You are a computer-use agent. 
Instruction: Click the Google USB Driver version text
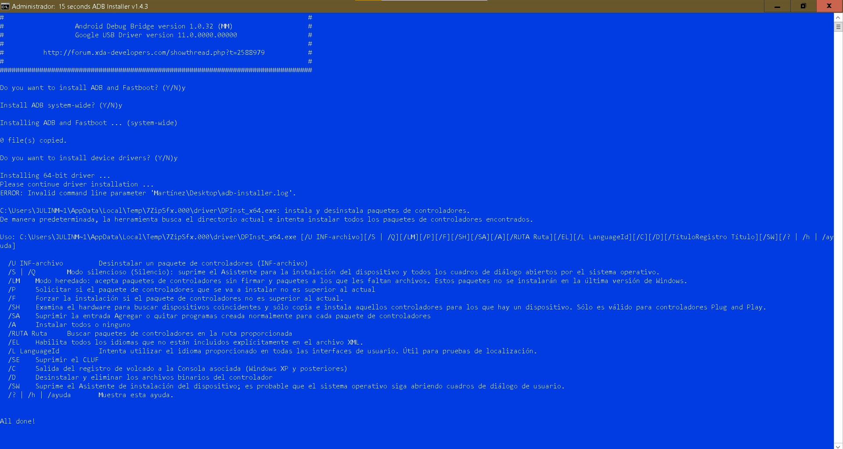[156, 35]
